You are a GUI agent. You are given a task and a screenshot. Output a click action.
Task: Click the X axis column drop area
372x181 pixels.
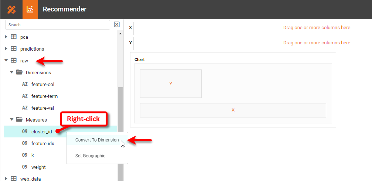click(x=252, y=28)
